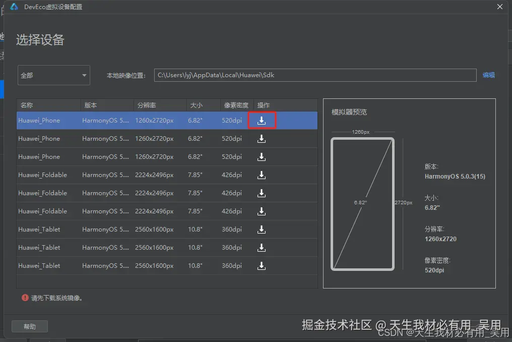Download image for the third Huawei_Phone row
Image resolution: width=512 pixels, height=342 pixels.
(262, 157)
